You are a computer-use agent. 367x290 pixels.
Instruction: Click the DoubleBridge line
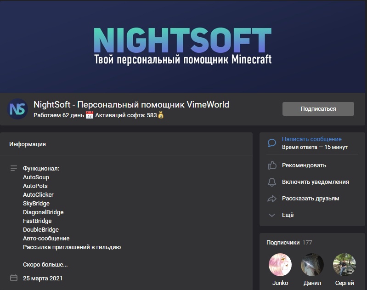(41, 229)
